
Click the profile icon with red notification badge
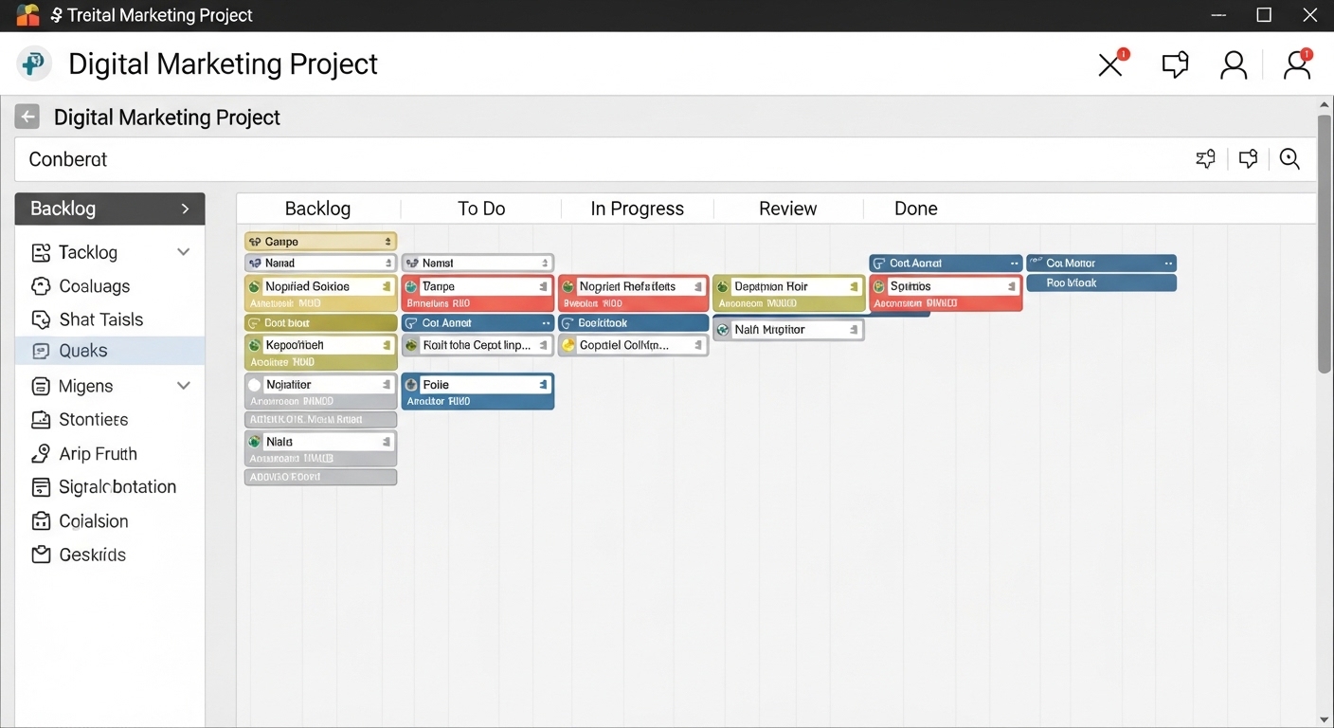(1297, 64)
